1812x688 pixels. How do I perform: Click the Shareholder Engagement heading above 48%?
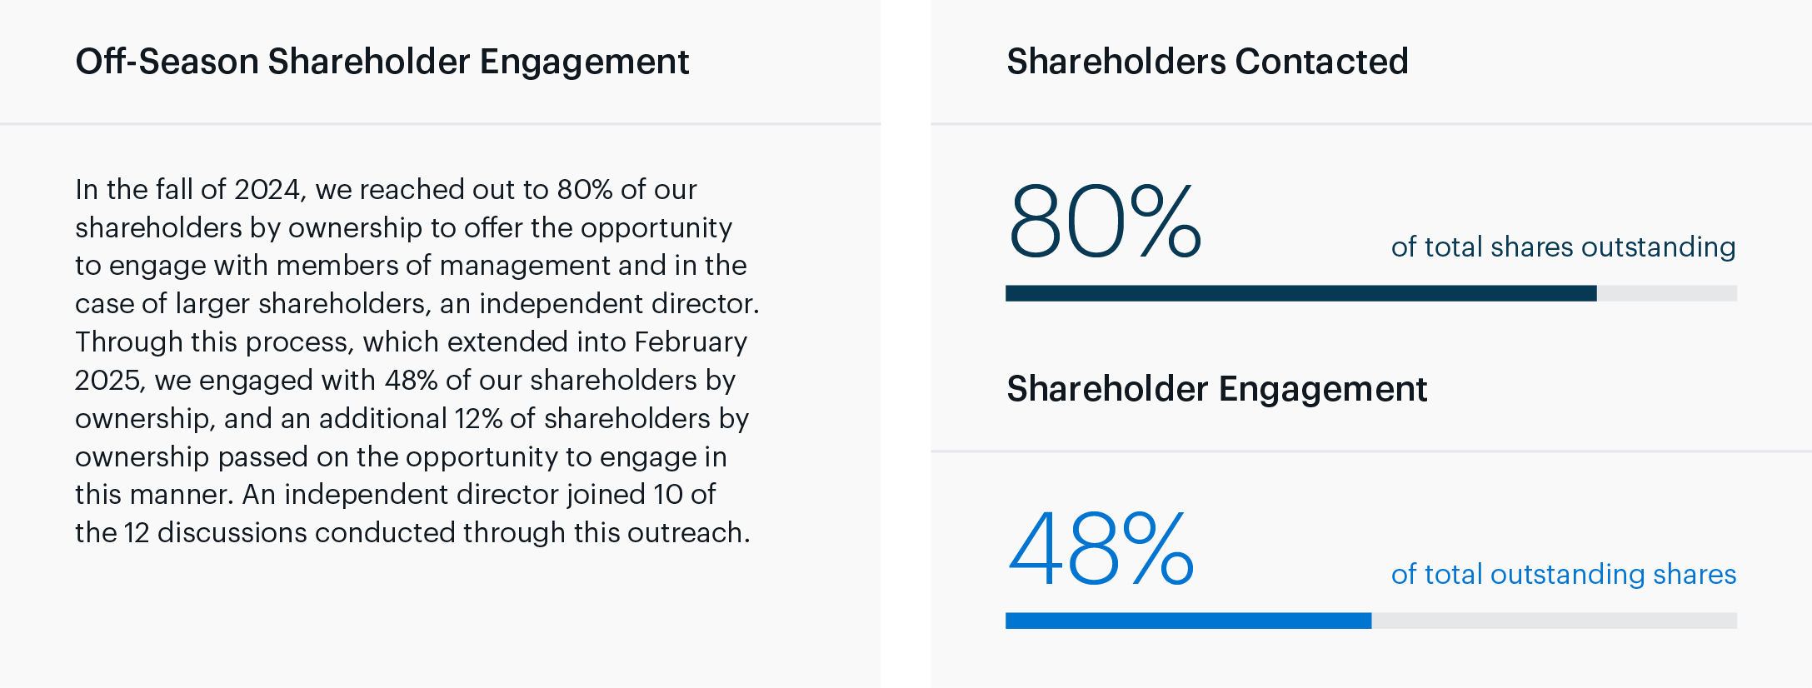(x=1216, y=389)
